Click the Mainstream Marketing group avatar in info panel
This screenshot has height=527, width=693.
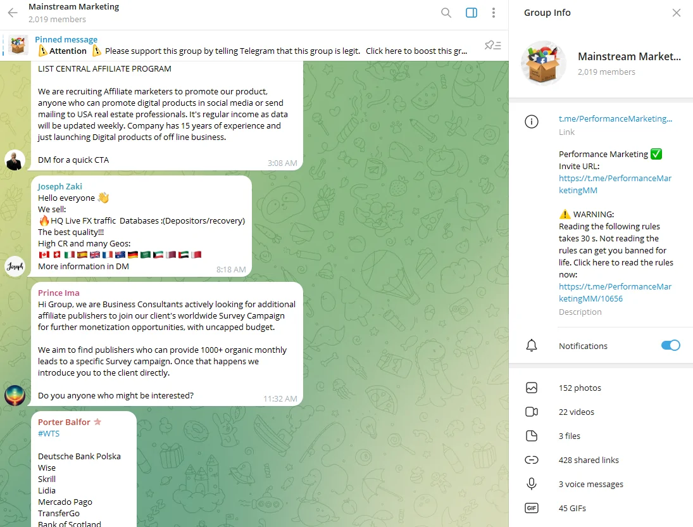pyautogui.click(x=544, y=63)
